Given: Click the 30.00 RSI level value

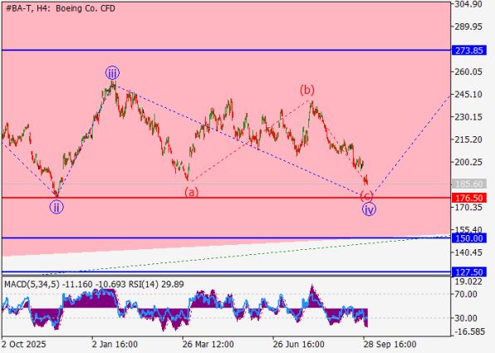Looking at the screenshot, I should pyautogui.click(x=466, y=318).
